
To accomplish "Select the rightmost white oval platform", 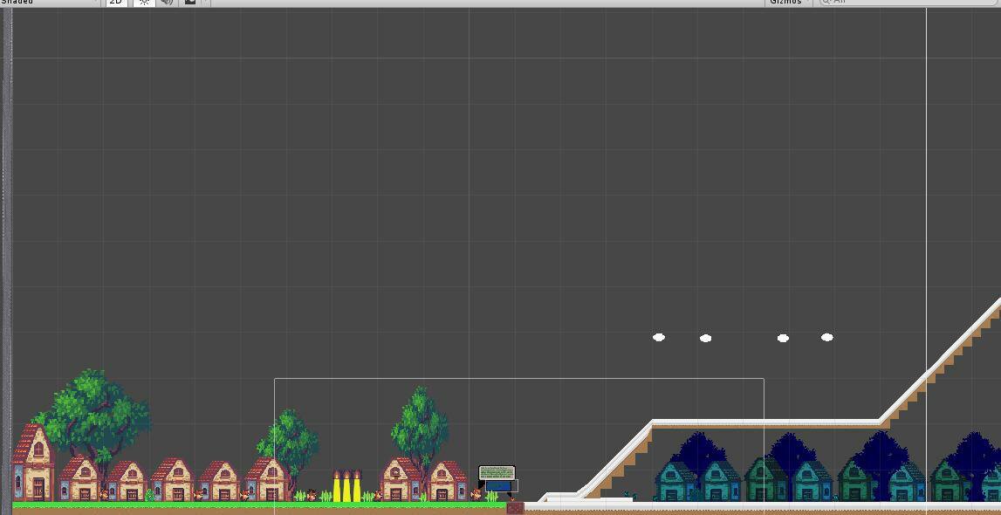I will [x=826, y=337].
